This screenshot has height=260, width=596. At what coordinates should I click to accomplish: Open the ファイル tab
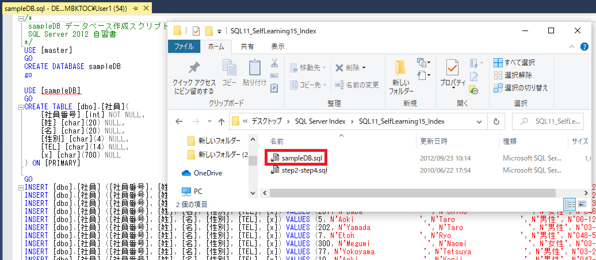pos(184,47)
